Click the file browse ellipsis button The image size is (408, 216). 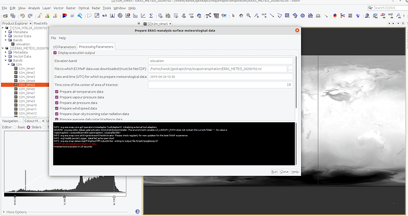[x=290, y=69]
